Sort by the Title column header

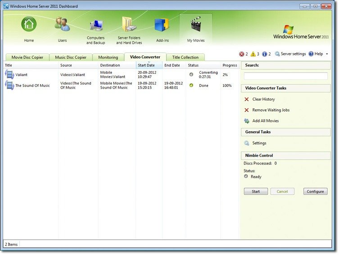click(x=31, y=65)
